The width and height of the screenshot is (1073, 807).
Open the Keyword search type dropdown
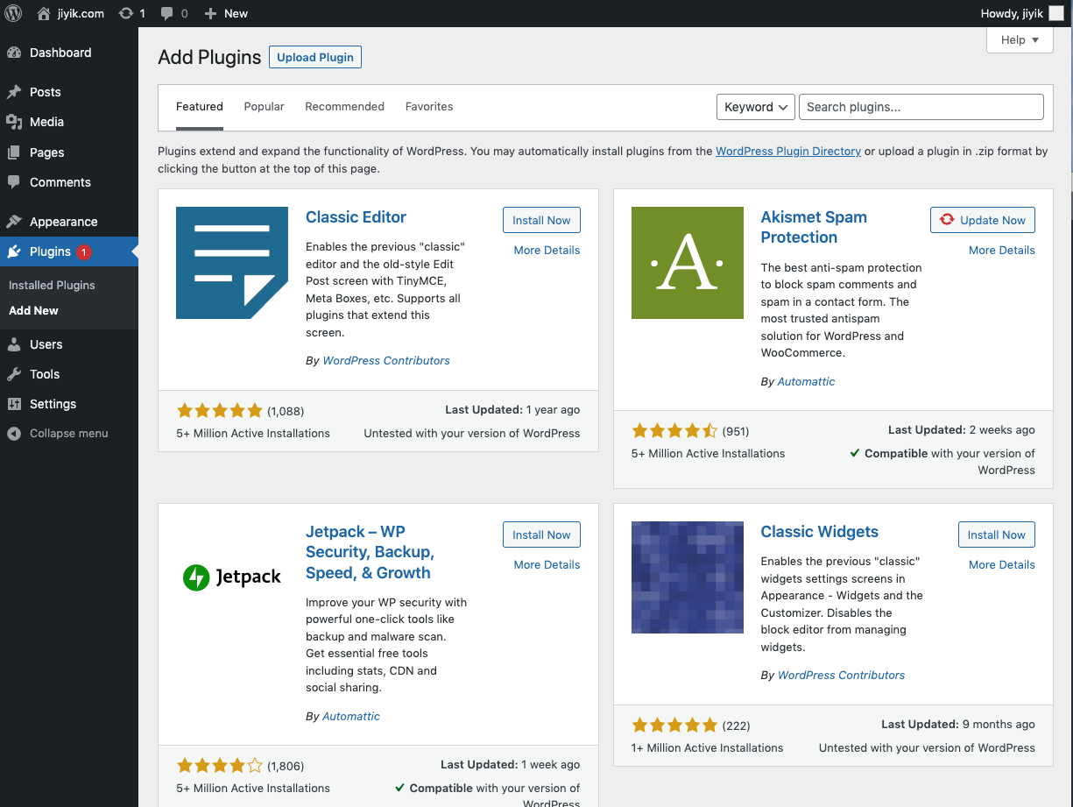coord(756,107)
